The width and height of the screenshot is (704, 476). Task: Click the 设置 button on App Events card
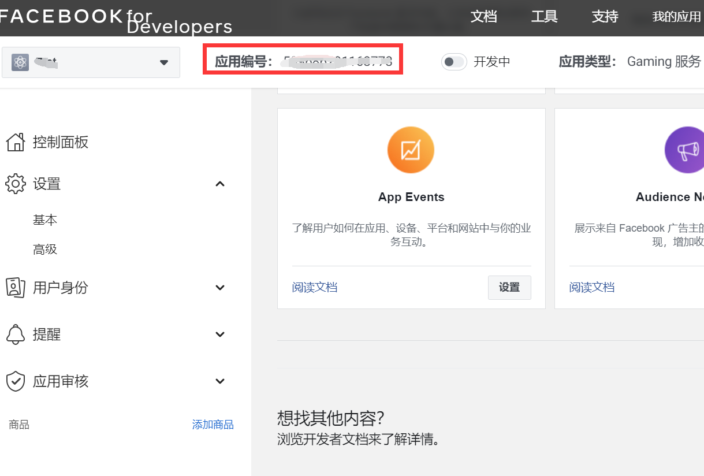[509, 287]
